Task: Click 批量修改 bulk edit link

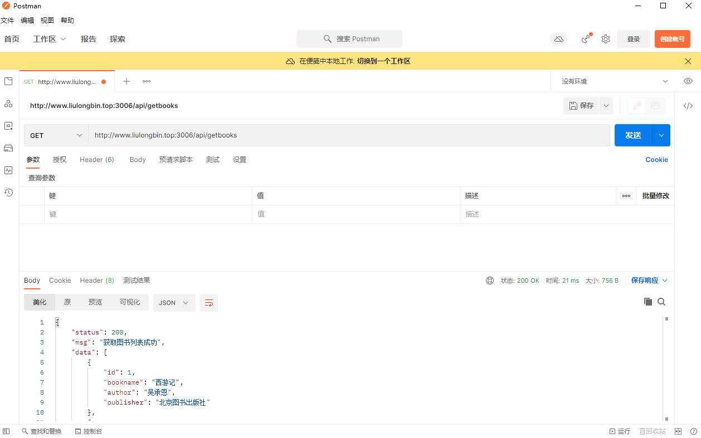Action: [656, 196]
